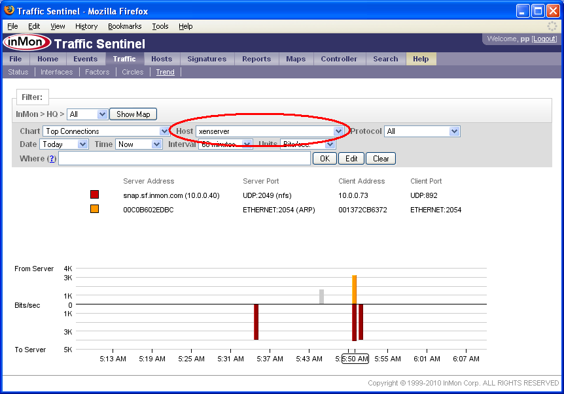Expand the Chart dropdown showing Top Connections
Viewport: 564px width, 394px height.
106,131
